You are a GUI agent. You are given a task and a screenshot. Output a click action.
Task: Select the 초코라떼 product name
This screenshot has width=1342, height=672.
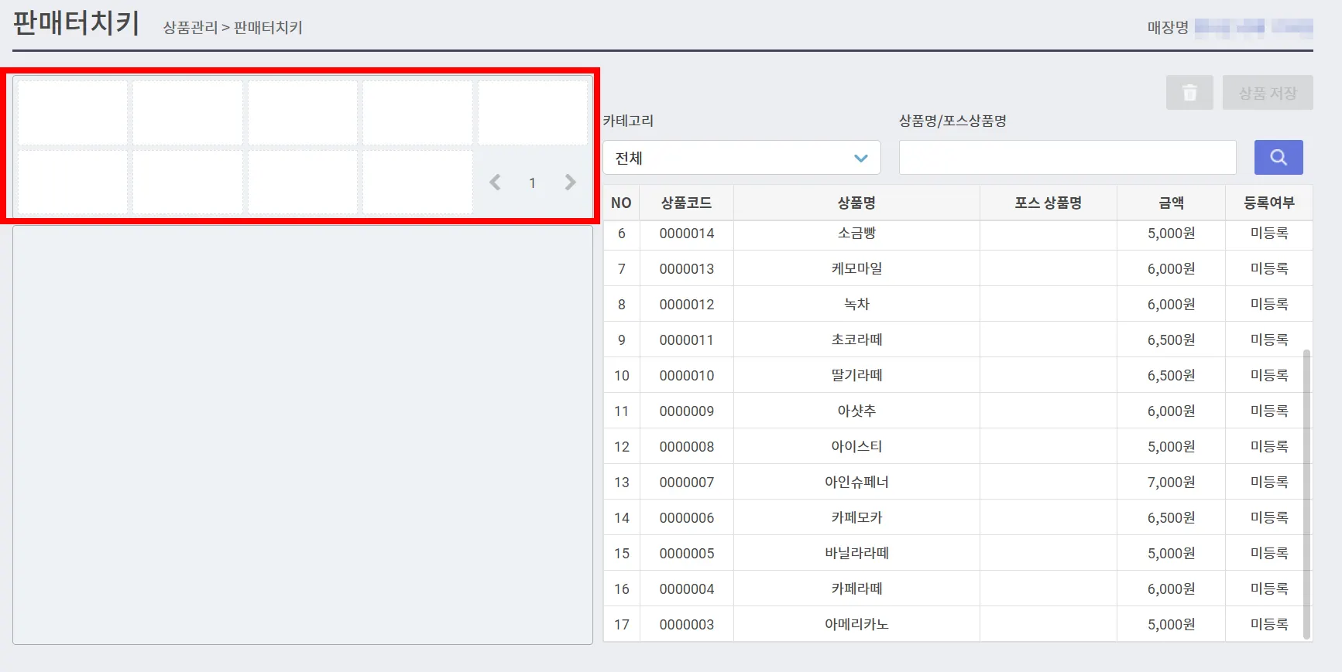pos(856,340)
